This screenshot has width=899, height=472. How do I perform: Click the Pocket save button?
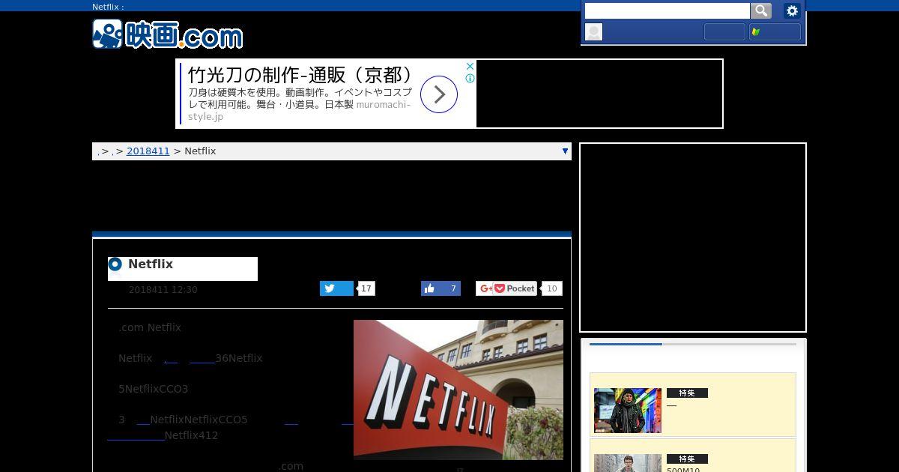coord(515,288)
